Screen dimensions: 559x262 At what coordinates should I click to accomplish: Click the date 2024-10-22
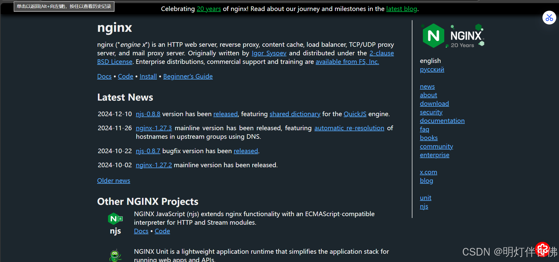pos(115,151)
